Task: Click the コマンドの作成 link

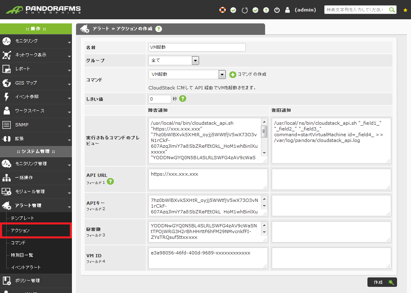Action: 252,74
